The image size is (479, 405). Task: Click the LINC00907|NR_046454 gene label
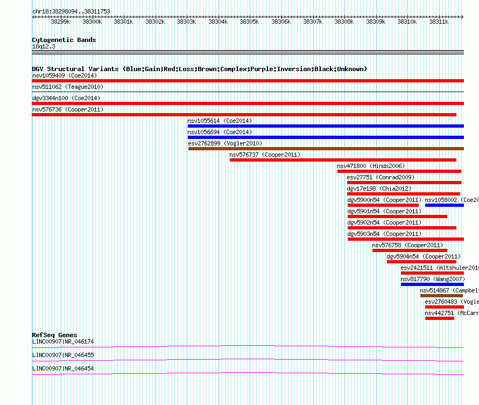pyautogui.click(x=63, y=368)
